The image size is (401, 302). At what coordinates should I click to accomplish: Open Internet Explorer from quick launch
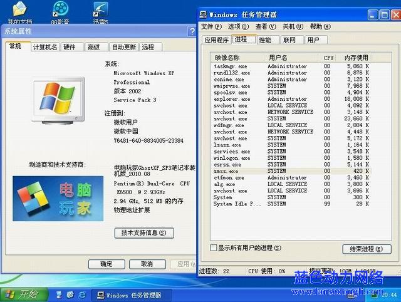[82, 295]
